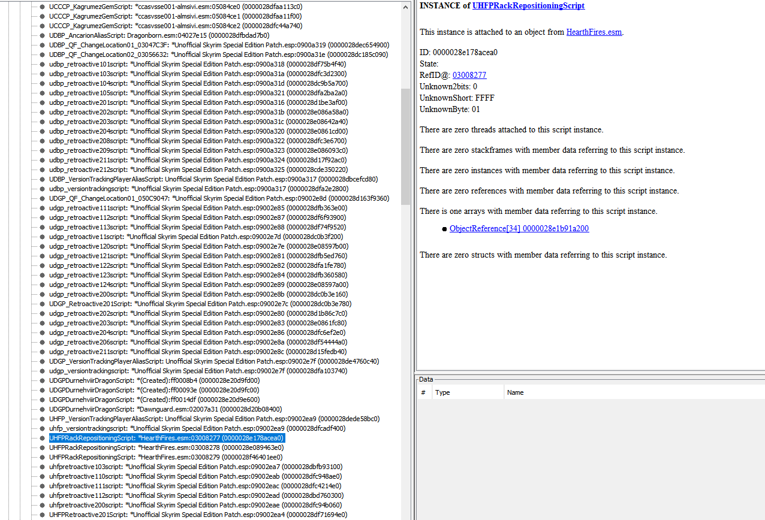Select the UDBP_VersionTrackingPlayerAliasScript row
The height and width of the screenshot is (520, 765).
point(213,179)
